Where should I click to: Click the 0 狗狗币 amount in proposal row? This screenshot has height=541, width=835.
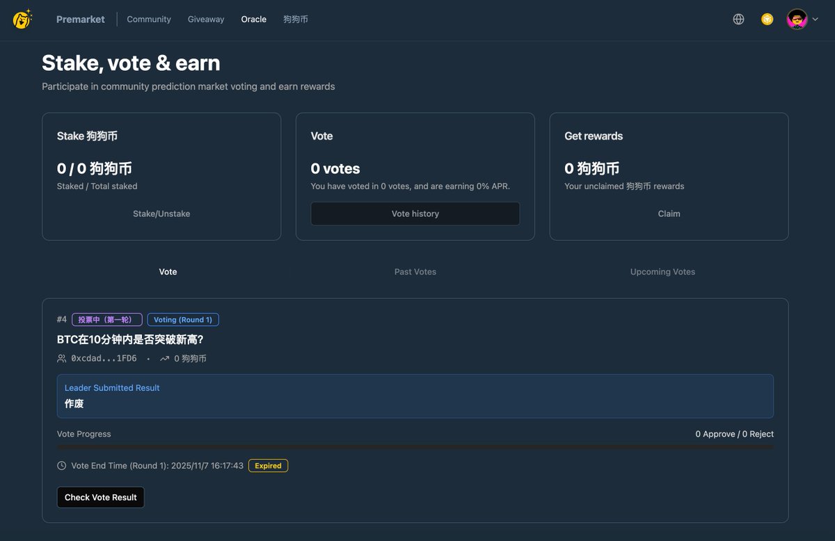pos(190,359)
